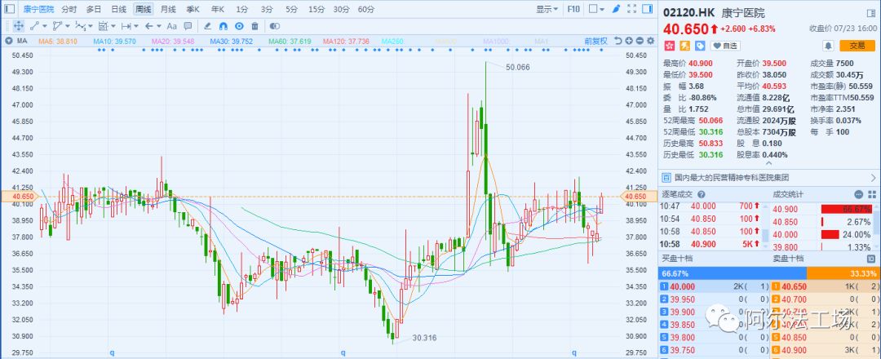Zoom in chart with plus icon

pyautogui.click(x=629, y=41)
